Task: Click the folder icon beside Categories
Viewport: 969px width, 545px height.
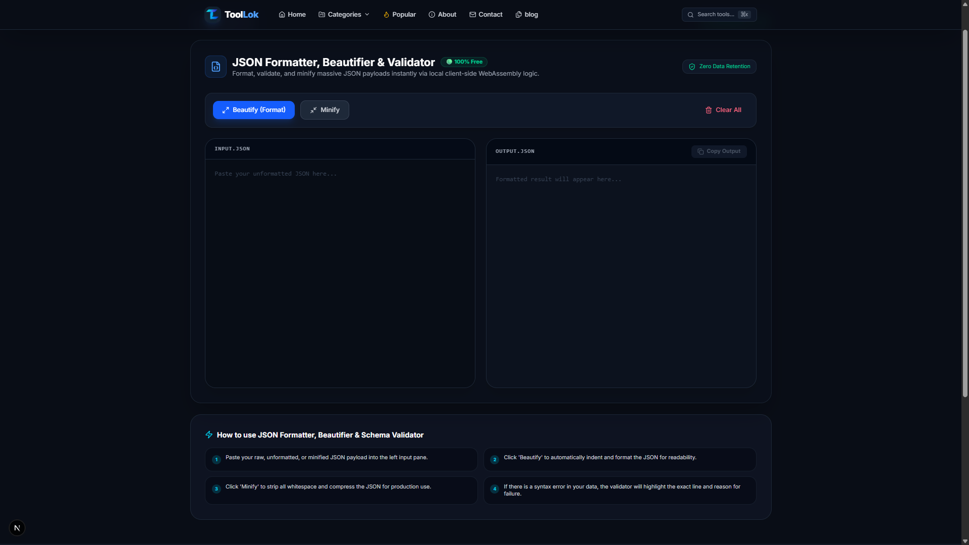Action: coord(322,15)
